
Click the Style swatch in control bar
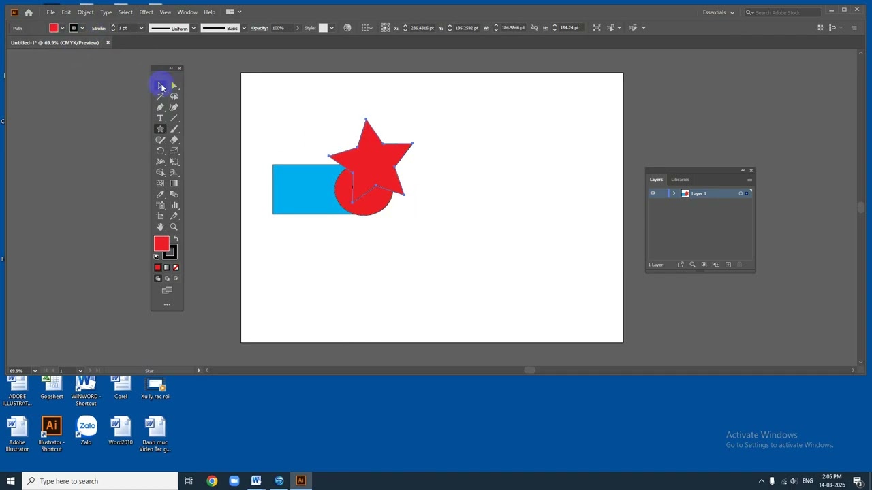[x=323, y=28]
